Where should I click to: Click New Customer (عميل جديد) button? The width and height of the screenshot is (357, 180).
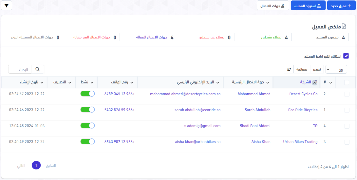coord(341,6)
